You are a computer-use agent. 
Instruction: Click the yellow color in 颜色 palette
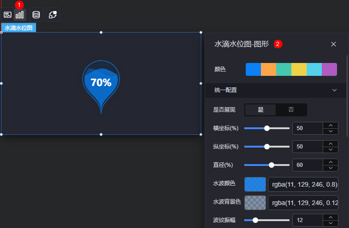click(299, 69)
